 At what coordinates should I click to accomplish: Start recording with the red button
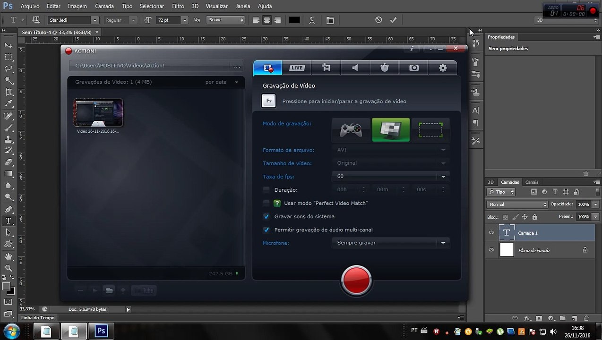pos(356,280)
